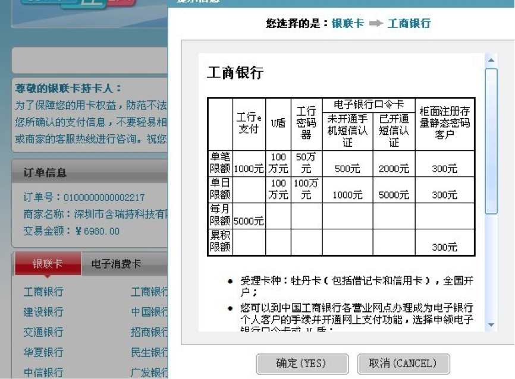The height and width of the screenshot is (379, 515).
Task: Click 电子银行口令卡 column header
Action: [369, 105]
